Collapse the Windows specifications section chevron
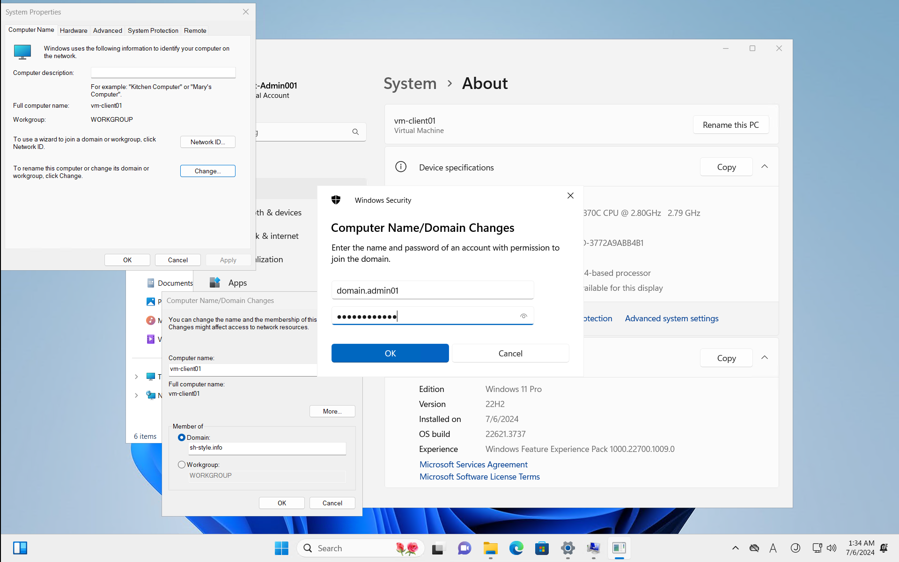The image size is (899, 562). 765,358
